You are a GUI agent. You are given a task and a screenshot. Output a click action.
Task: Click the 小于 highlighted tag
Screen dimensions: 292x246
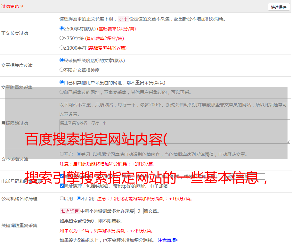pos(123,19)
